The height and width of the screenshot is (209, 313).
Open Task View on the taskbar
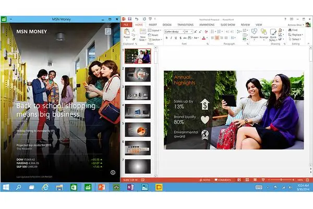[x=32, y=188]
